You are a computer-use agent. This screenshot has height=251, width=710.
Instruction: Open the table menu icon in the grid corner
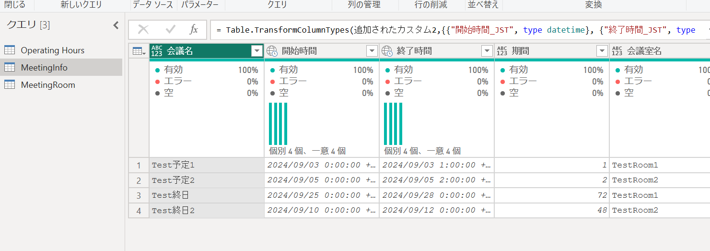[x=139, y=51]
